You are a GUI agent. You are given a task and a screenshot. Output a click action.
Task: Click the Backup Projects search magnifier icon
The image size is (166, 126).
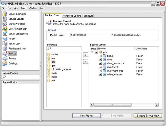pos(4,77)
